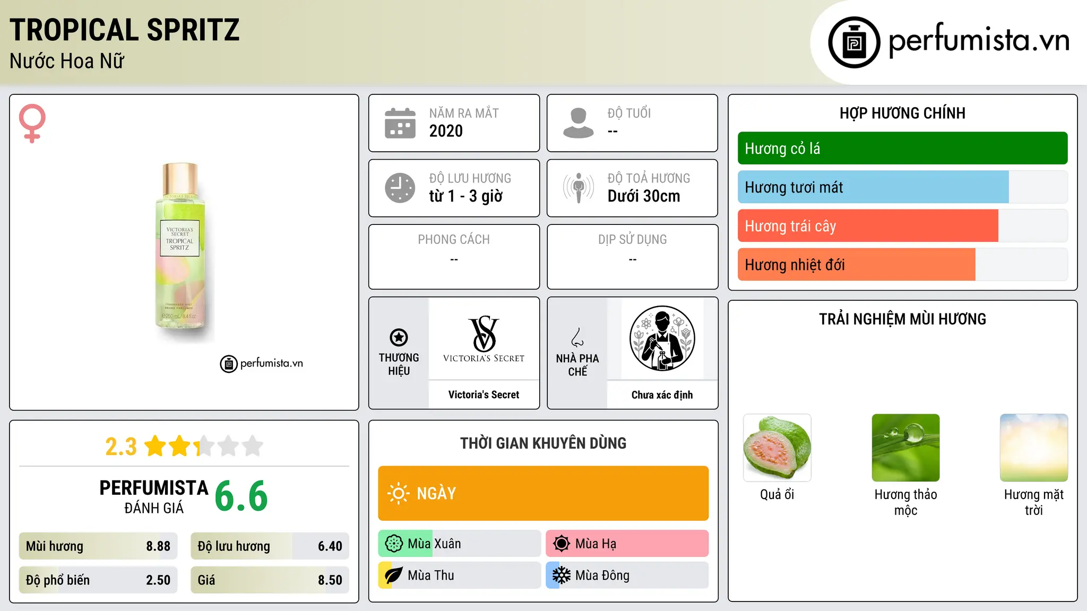Click the Hương cỏ lá green accord bar
The width and height of the screenshot is (1087, 611).
[902, 149]
